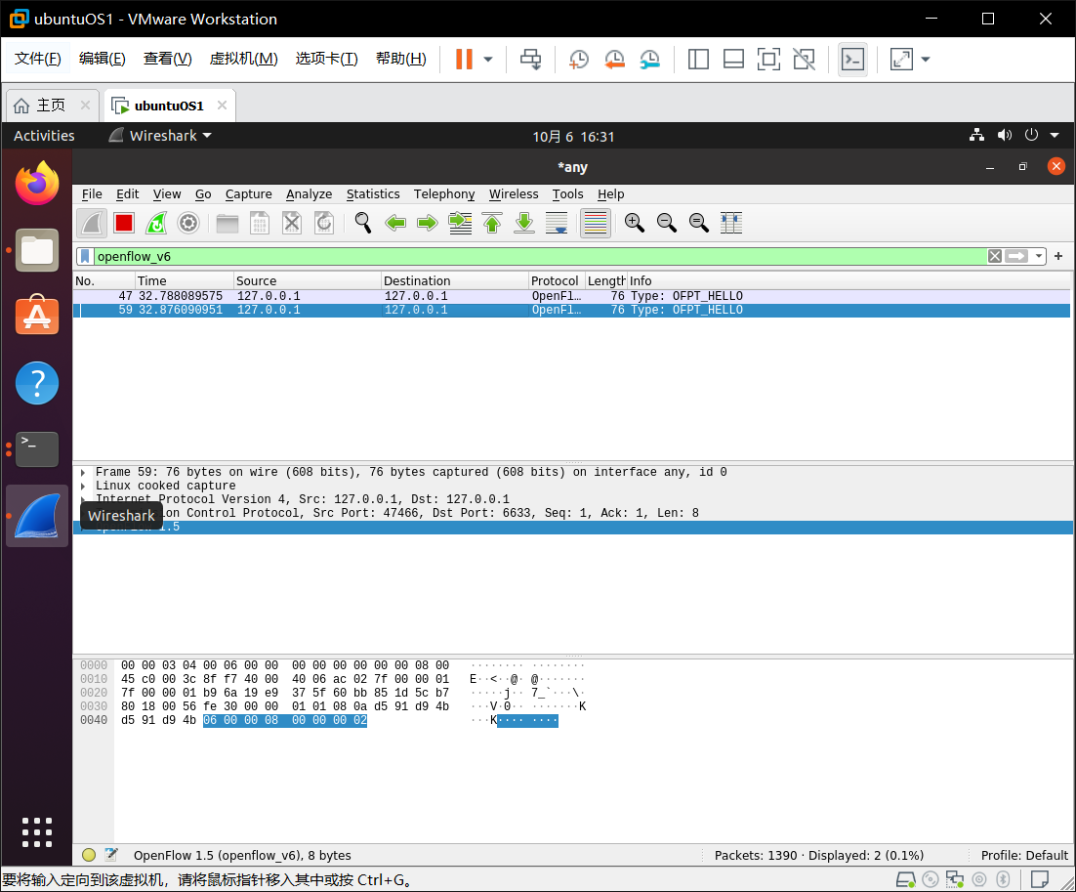Go to specified packet icon
Image resolution: width=1076 pixels, height=892 pixels.
[x=460, y=223]
